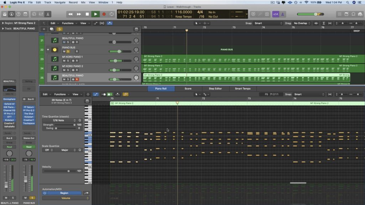
Task: Open the Scale Quantize Major dropdown
Action: coord(66,150)
